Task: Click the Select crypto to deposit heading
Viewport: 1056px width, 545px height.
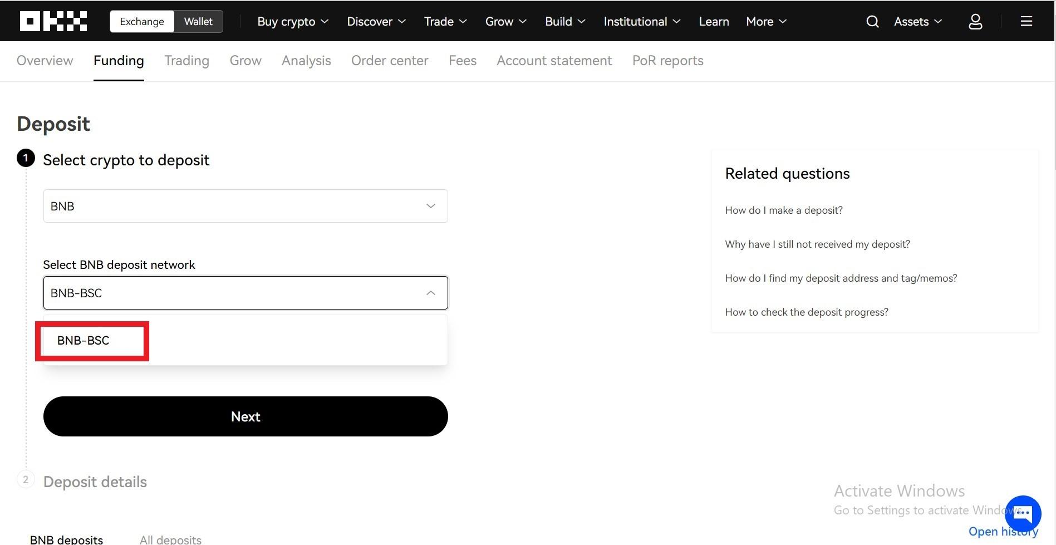Action: (126, 160)
